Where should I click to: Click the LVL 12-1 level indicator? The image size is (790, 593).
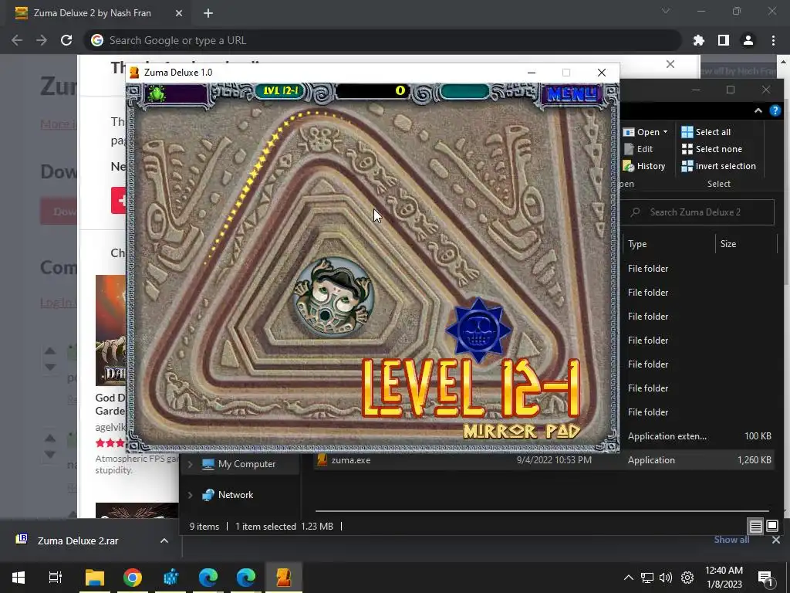pos(281,91)
